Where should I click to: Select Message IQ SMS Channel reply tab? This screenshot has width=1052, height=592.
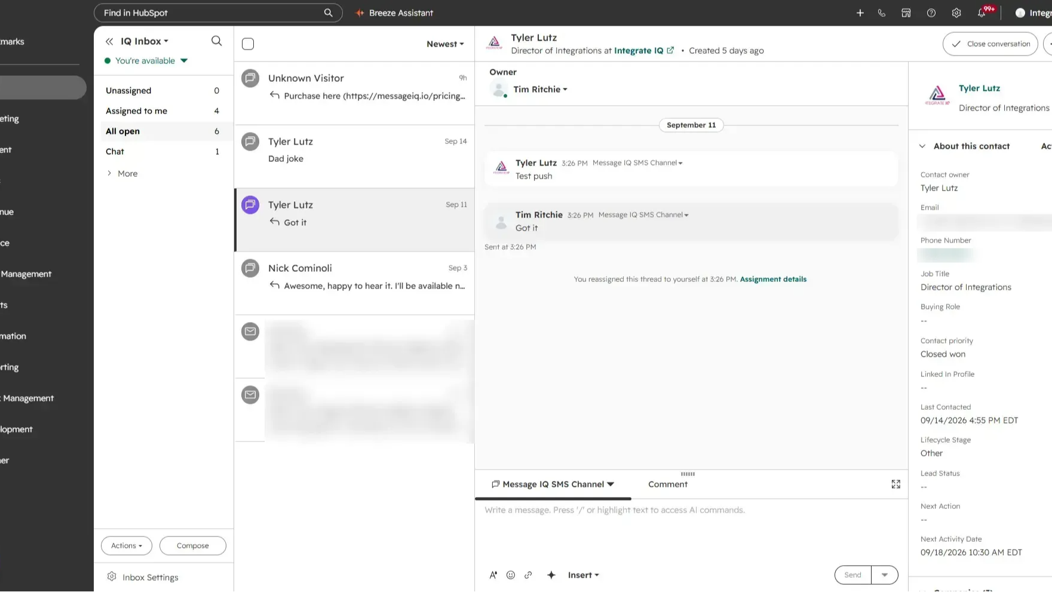(553, 484)
